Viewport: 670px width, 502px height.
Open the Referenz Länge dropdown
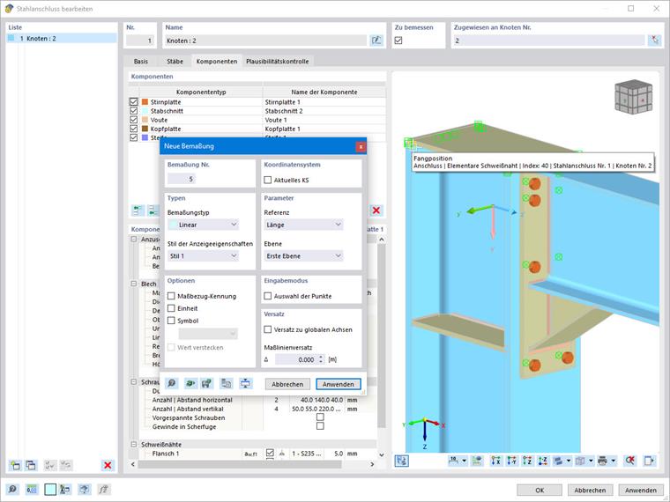303,225
